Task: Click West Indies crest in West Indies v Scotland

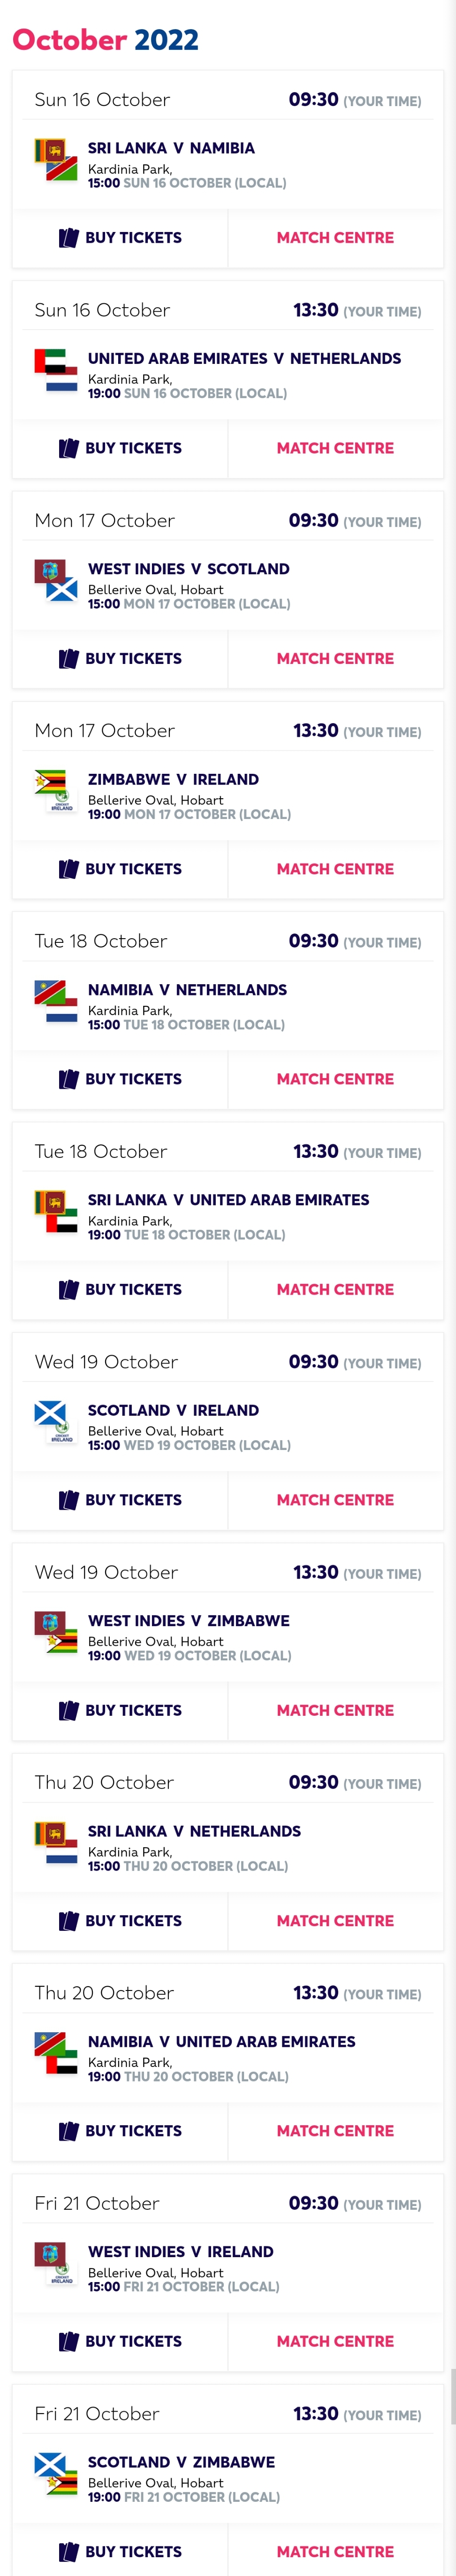Action: coord(50,572)
